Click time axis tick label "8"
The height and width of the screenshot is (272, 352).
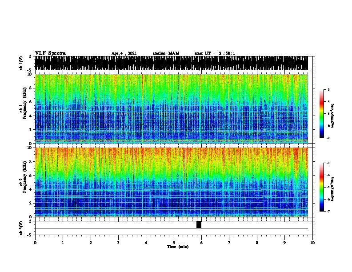coord(257,242)
